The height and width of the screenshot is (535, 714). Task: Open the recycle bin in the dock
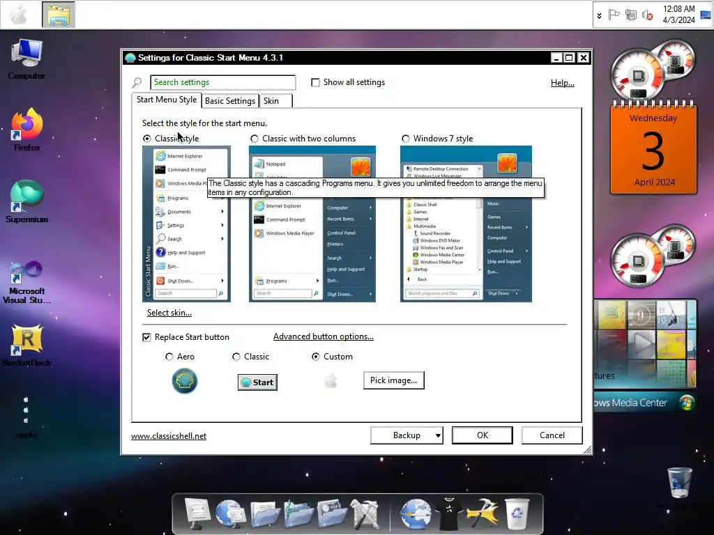coord(517,514)
